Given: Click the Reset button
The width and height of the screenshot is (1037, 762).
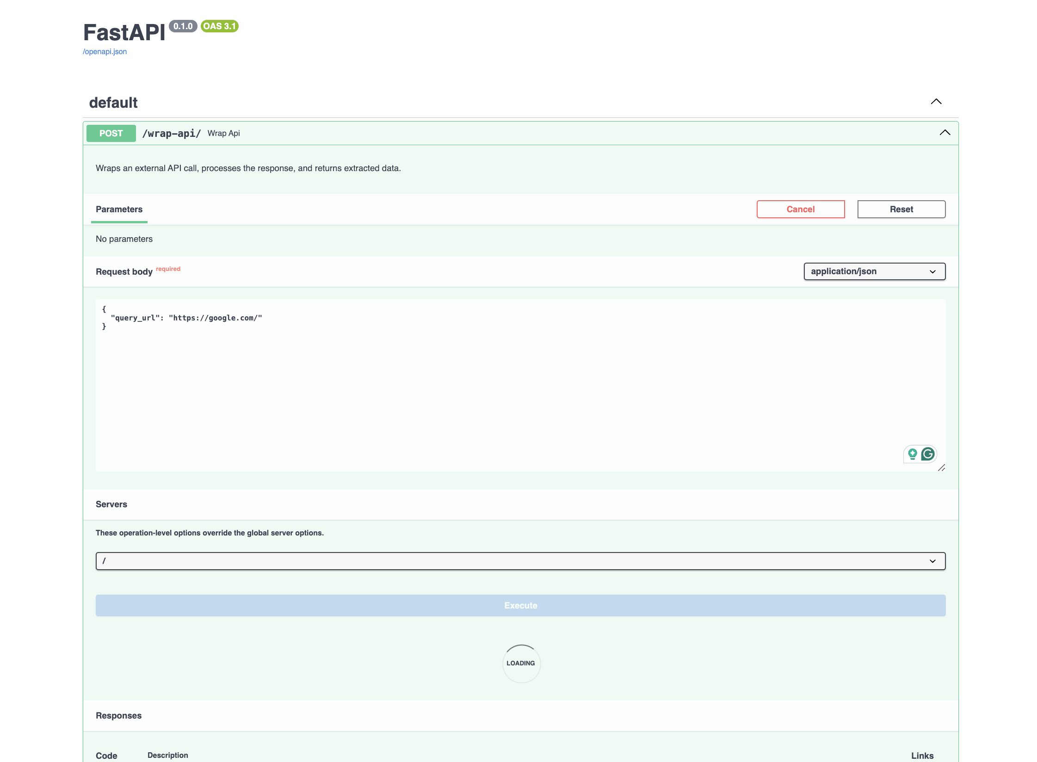Looking at the screenshot, I should 901,209.
